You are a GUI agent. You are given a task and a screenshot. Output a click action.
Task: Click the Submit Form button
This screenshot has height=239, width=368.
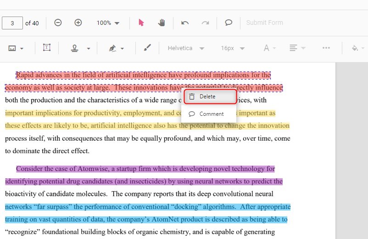[x=264, y=23]
